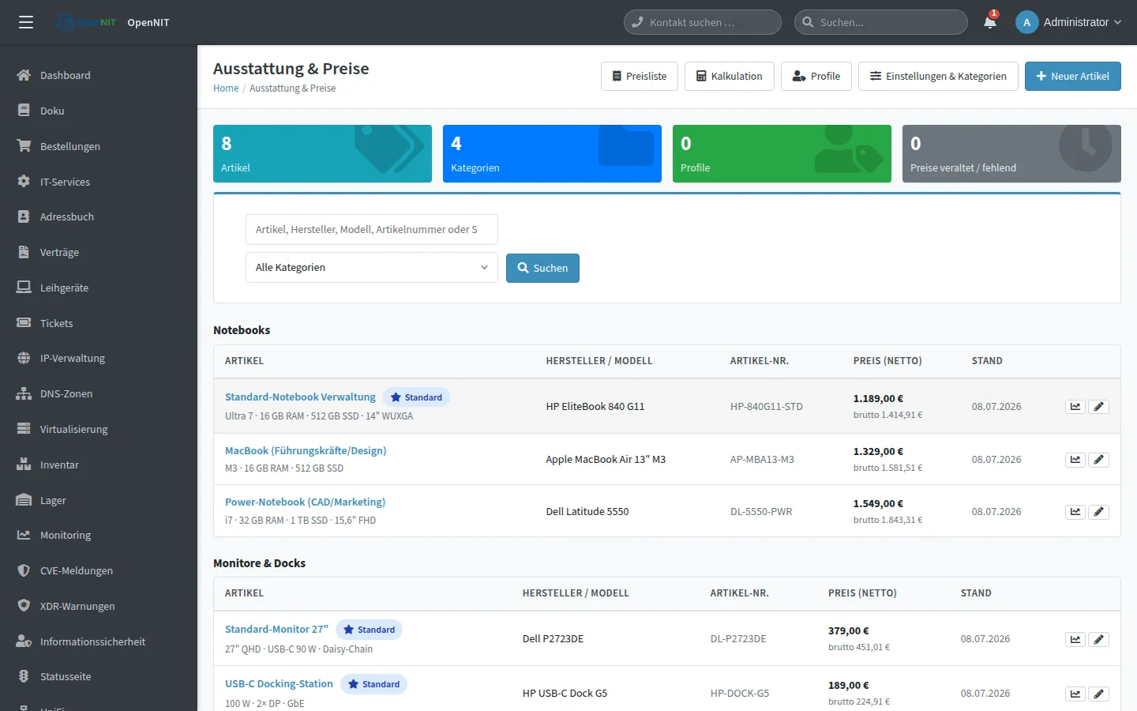Open the MacBook (Führungskräfte/Design) link
Image resolution: width=1137 pixels, height=711 pixels.
(306, 450)
